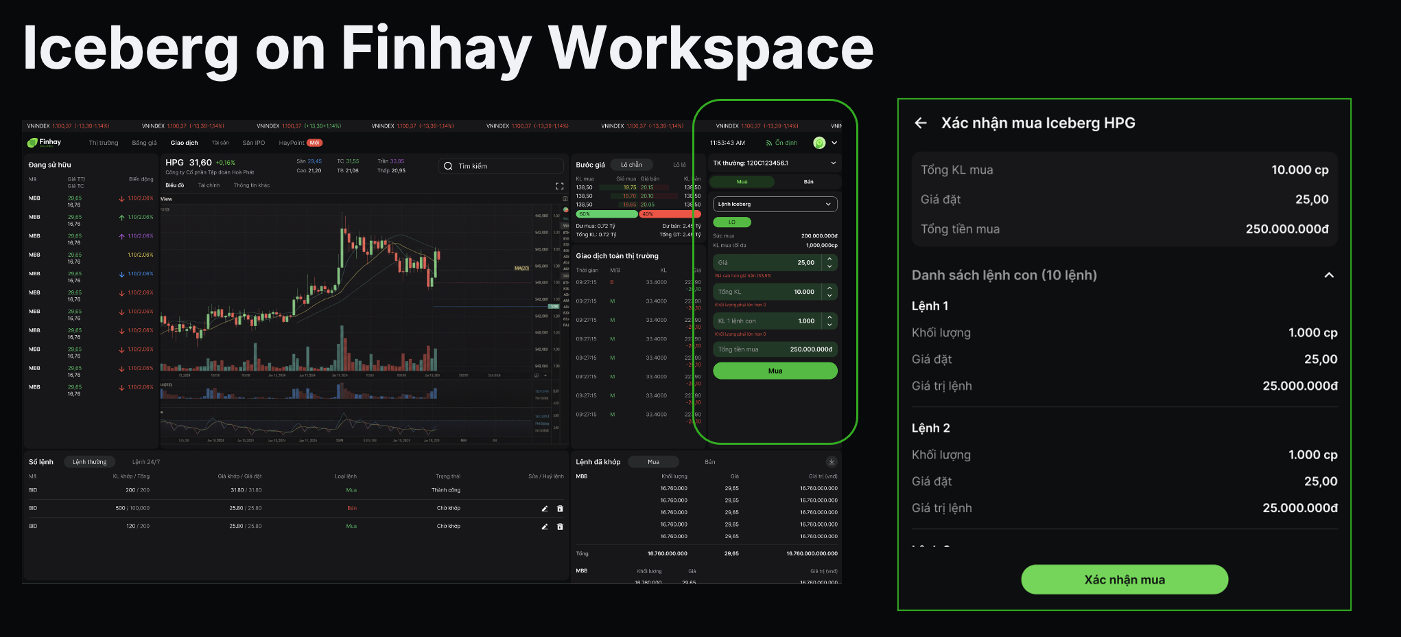This screenshot has height=637, width=1401.
Task: Click the green Mua submit button
Action: coord(775,371)
